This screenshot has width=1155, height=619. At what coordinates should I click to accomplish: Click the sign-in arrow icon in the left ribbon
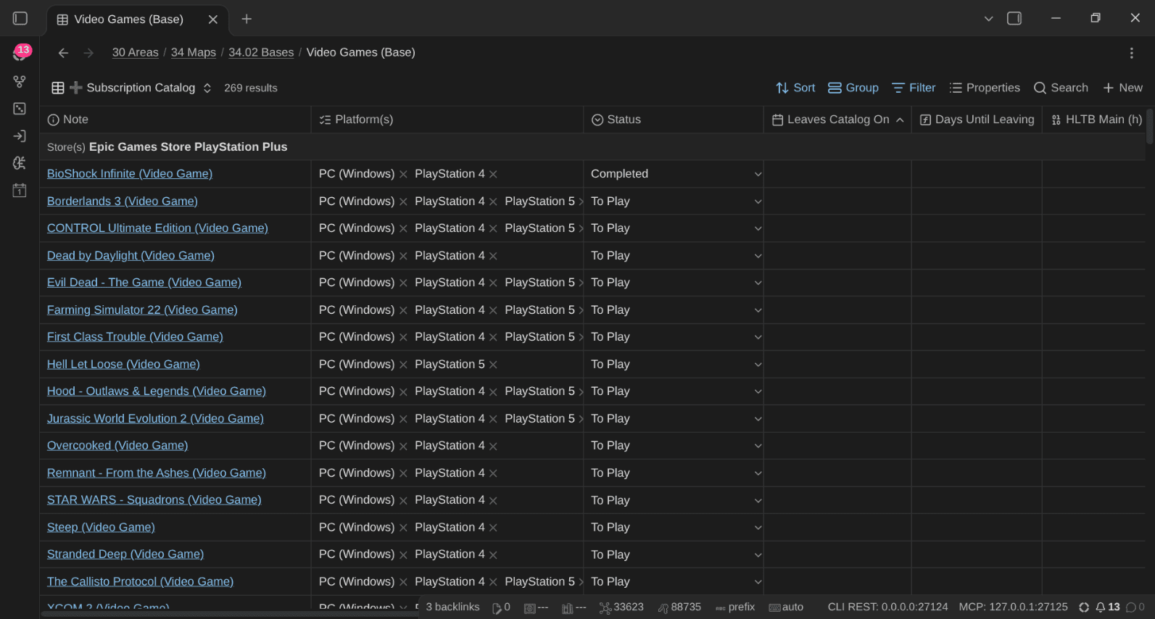20,136
